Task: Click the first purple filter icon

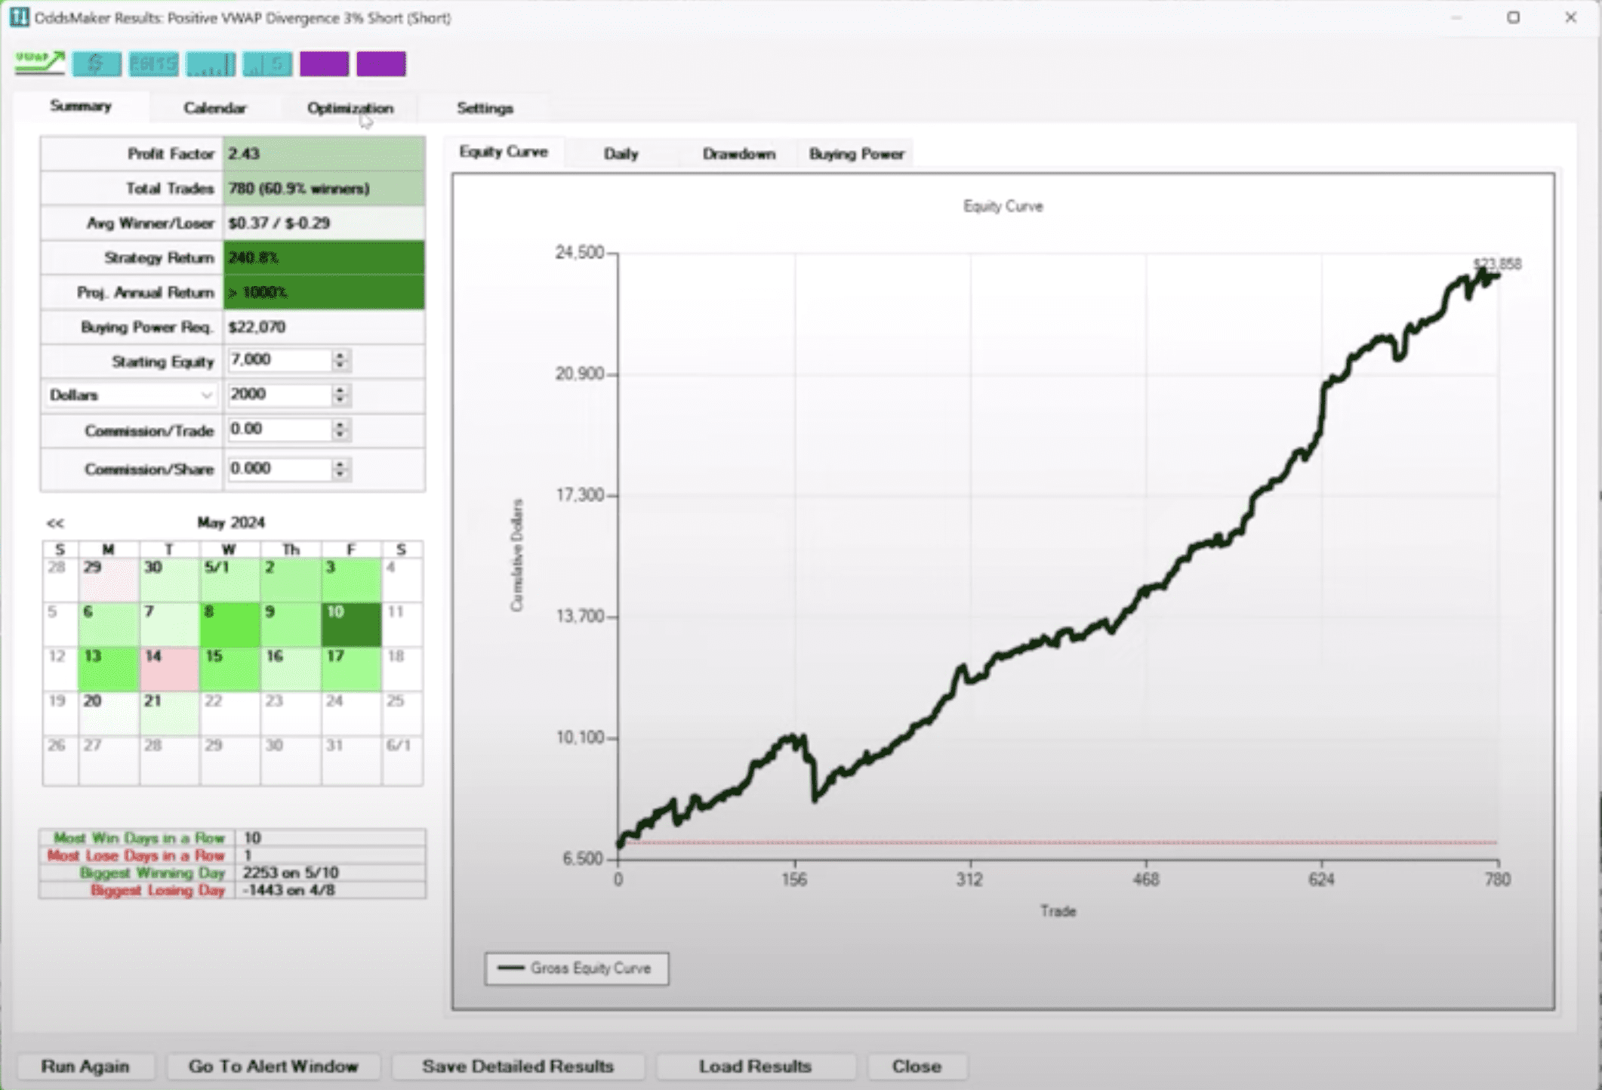Action: [325, 64]
